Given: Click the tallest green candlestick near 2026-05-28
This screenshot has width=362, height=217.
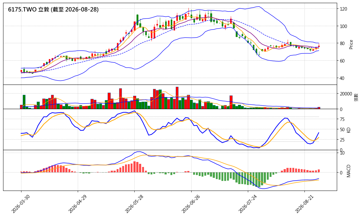Looking at the screenshot, I should point(137,20).
